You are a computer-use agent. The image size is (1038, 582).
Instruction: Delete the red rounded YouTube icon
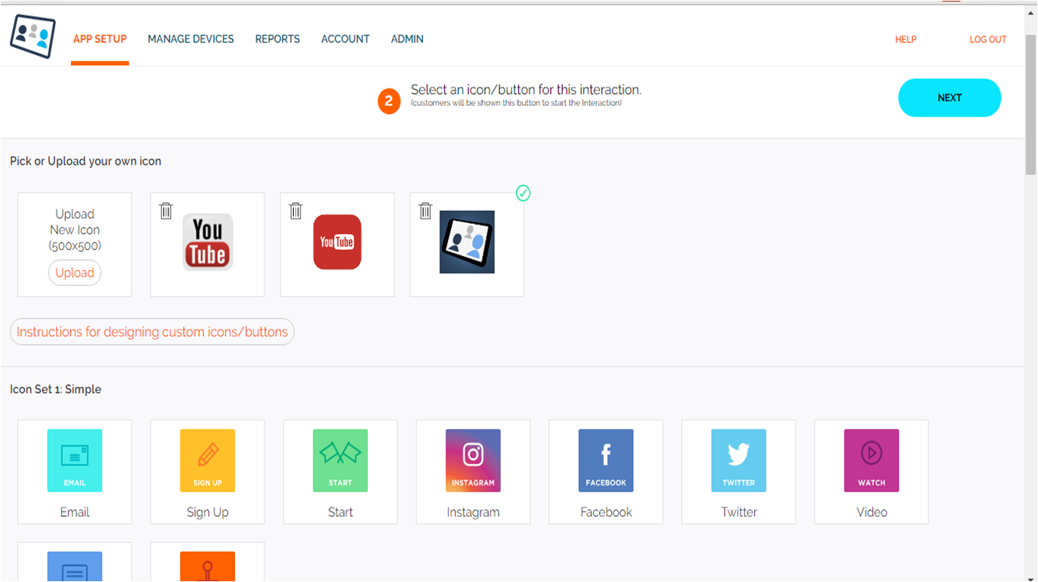point(296,211)
